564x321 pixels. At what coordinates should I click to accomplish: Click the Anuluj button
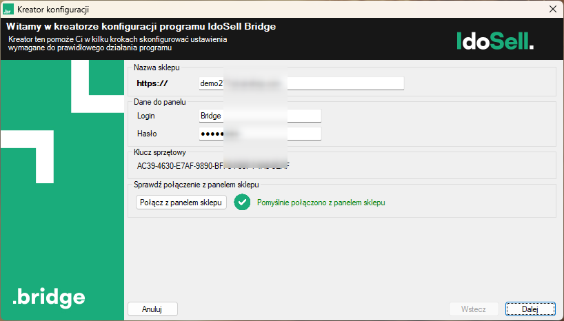[x=152, y=309]
